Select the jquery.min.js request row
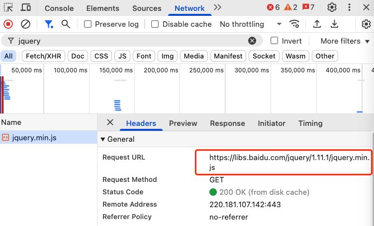This screenshot has width=374, height=226. [x=34, y=137]
